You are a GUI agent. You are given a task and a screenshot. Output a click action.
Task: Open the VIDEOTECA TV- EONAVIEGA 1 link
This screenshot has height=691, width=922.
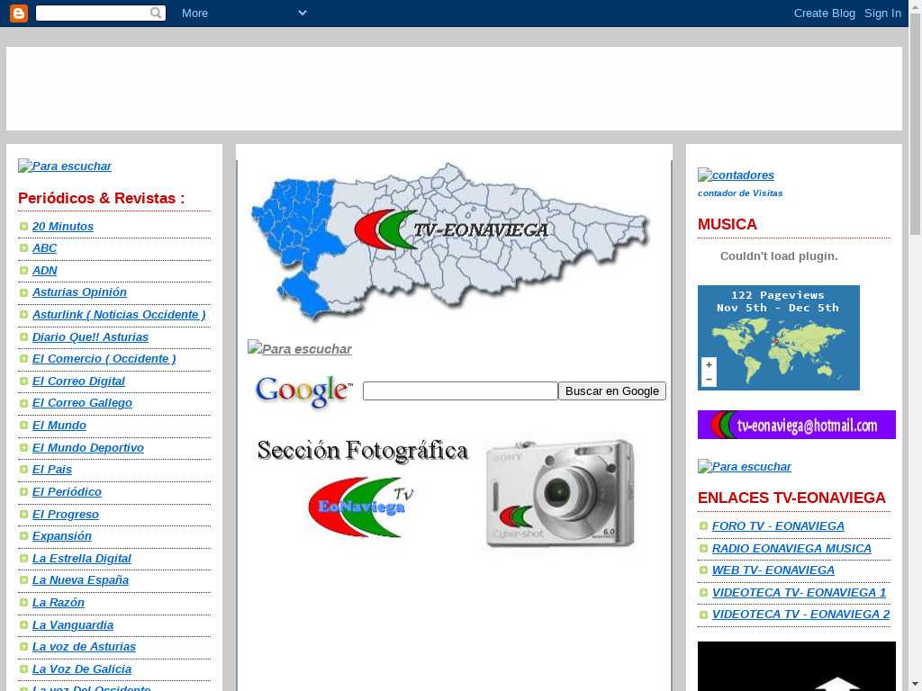point(799,593)
